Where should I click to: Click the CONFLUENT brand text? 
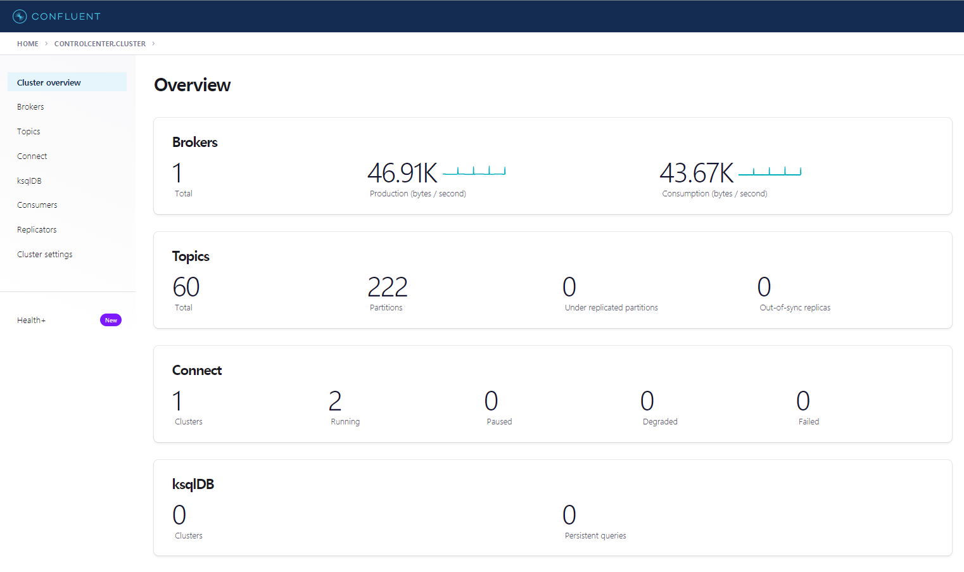(66, 16)
